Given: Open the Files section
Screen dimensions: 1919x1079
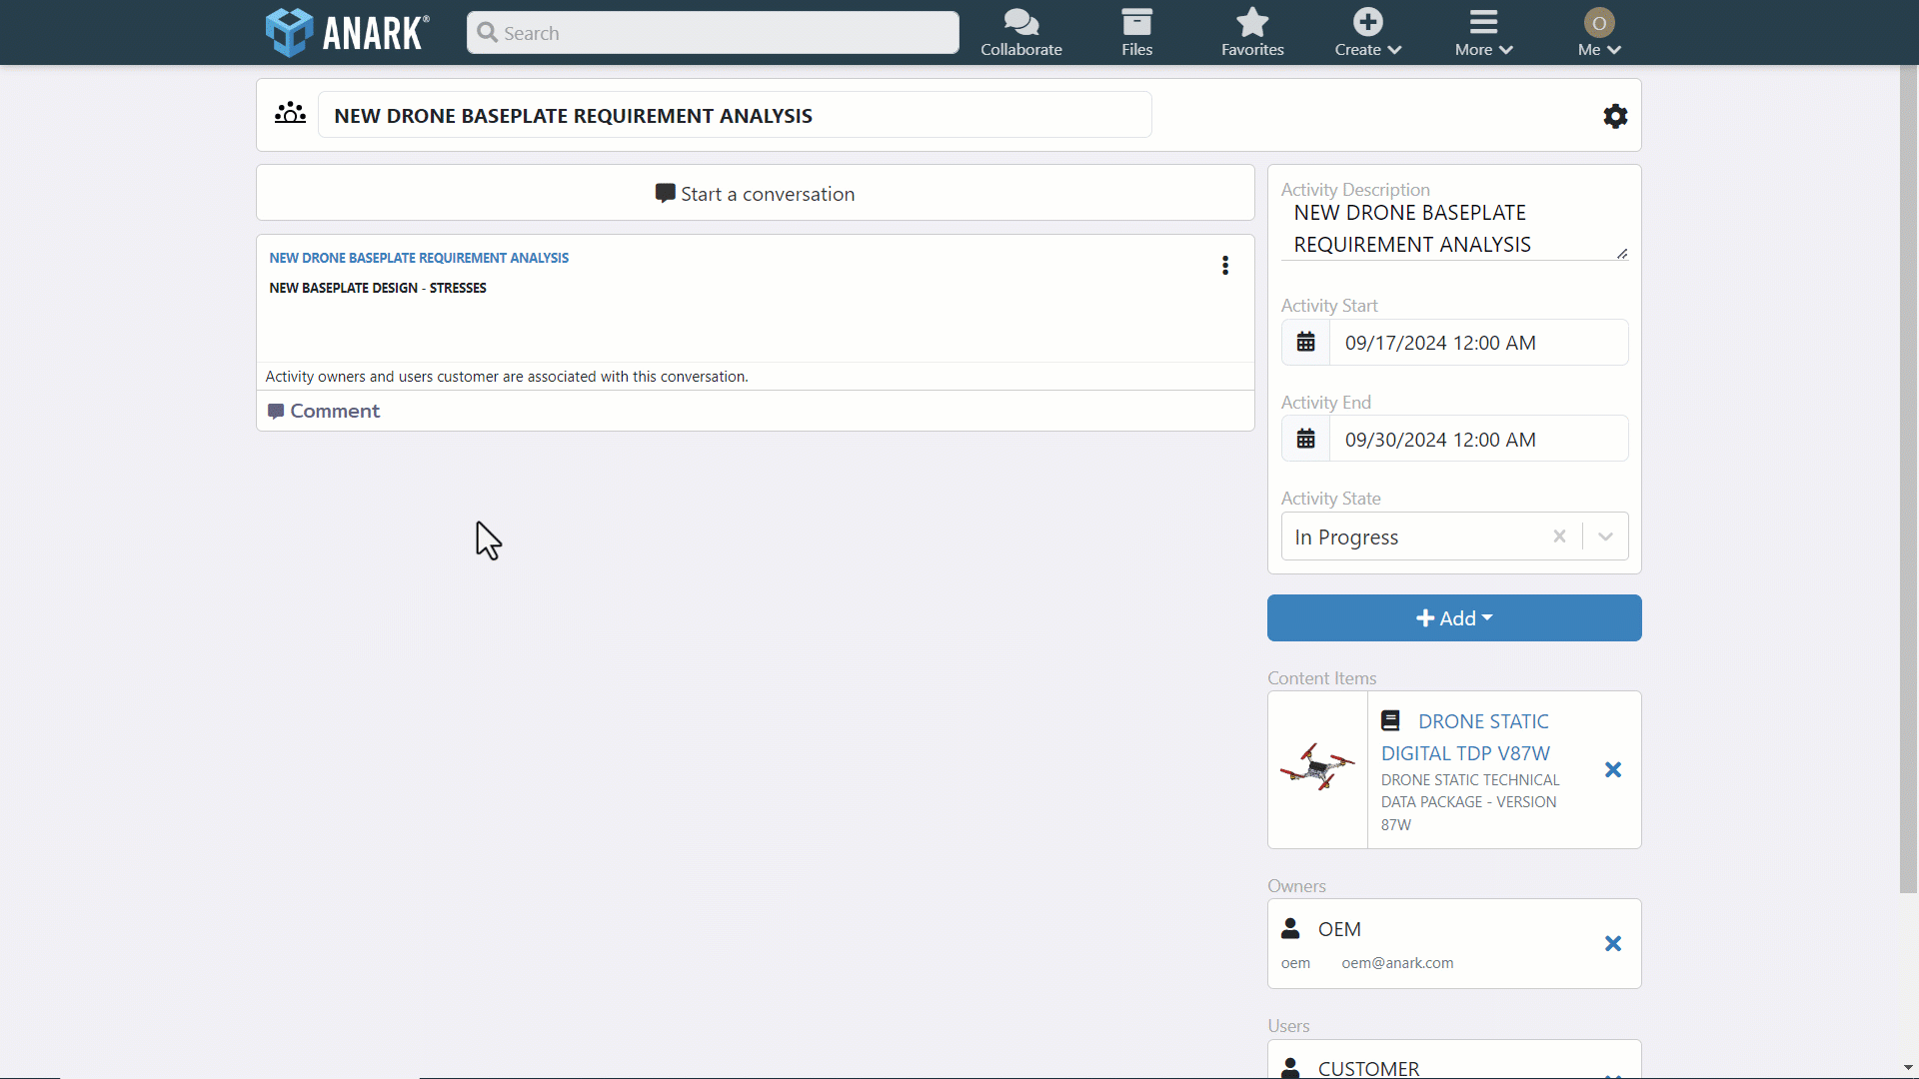Looking at the screenshot, I should click(x=1136, y=32).
